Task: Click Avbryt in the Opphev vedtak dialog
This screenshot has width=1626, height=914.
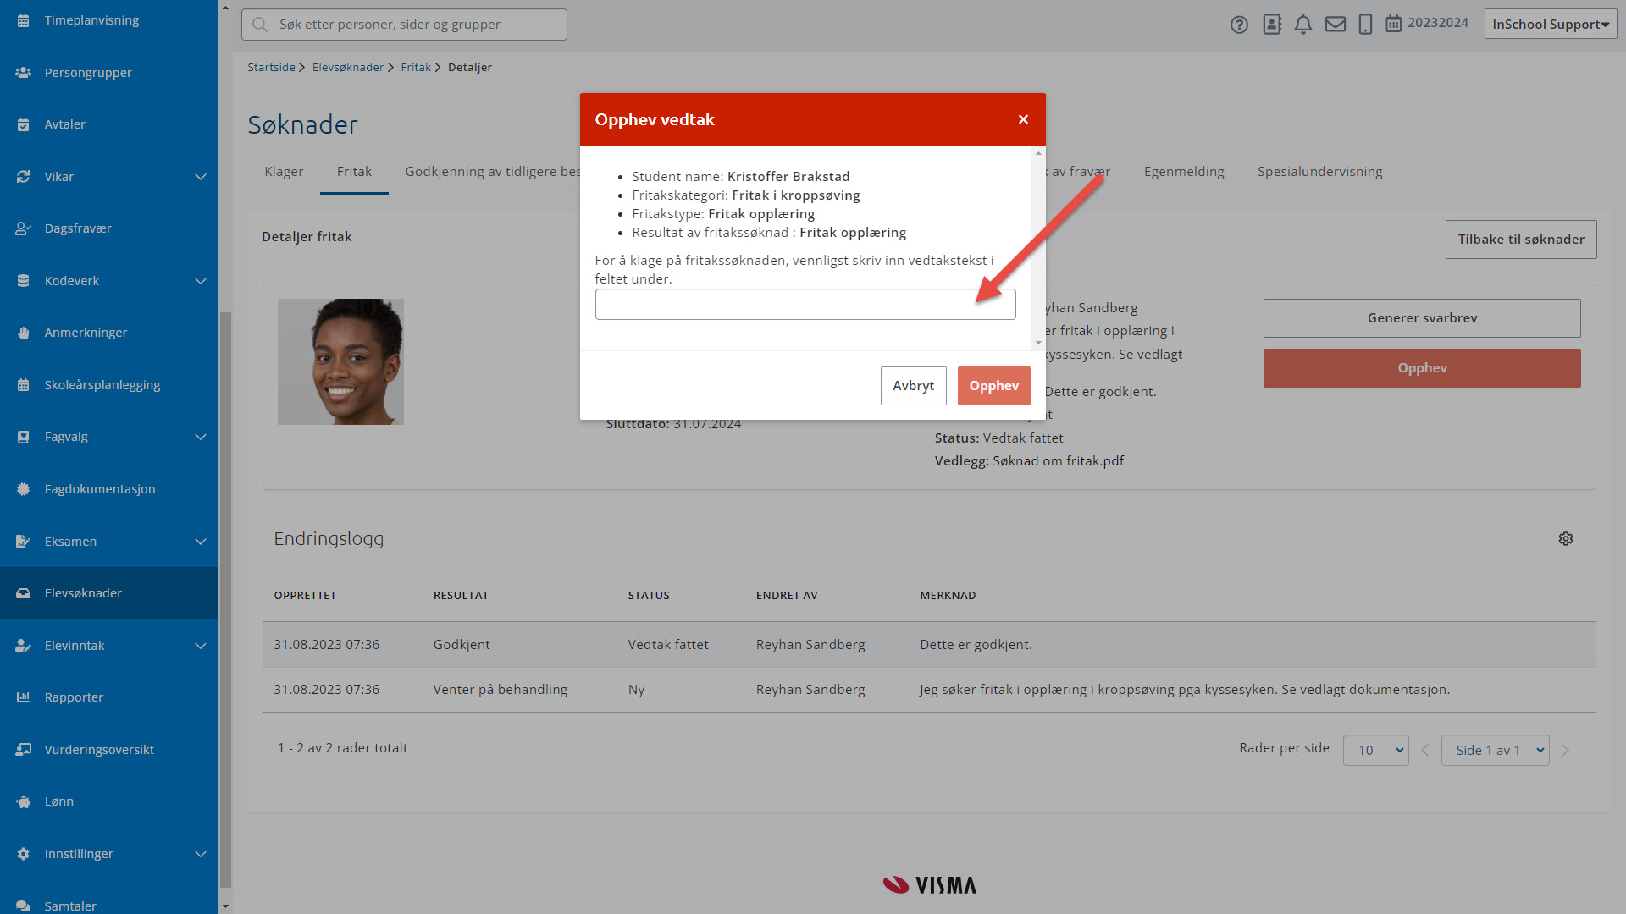Action: tap(913, 386)
